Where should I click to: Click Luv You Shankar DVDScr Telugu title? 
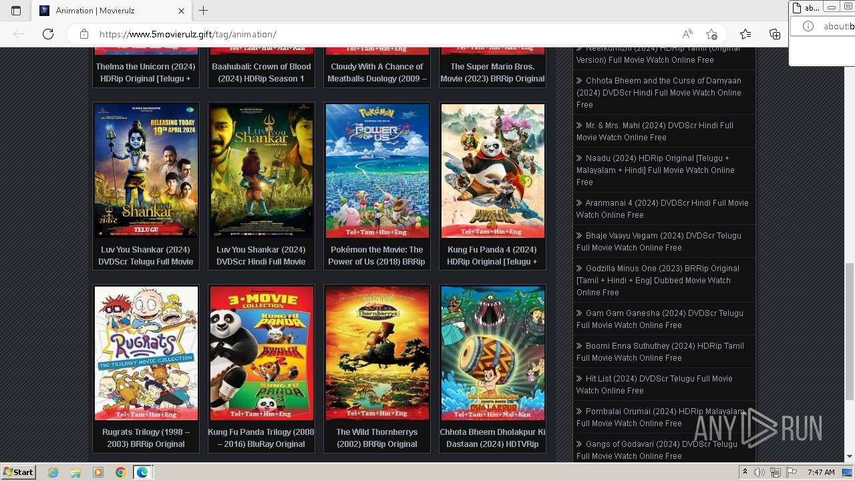[146, 256]
